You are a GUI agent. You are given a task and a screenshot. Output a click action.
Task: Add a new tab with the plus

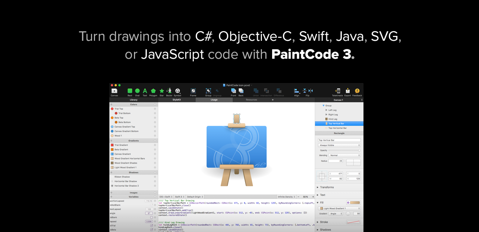[273, 100]
